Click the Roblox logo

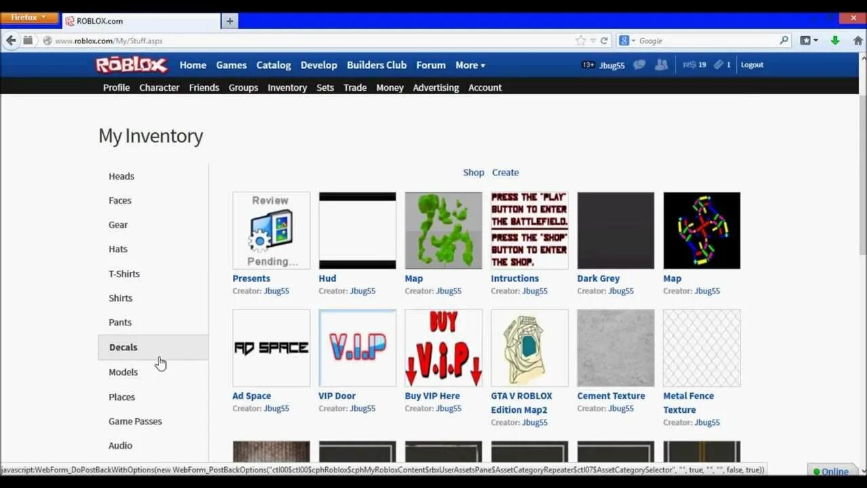click(131, 65)
